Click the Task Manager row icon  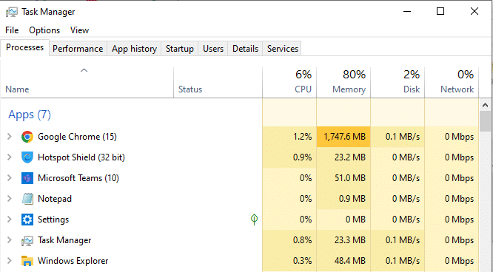click(27, 241)
